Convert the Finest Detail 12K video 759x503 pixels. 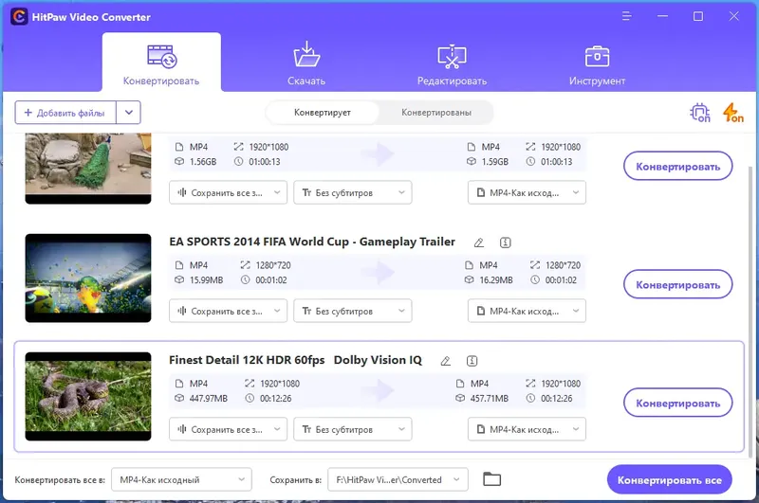677,403
